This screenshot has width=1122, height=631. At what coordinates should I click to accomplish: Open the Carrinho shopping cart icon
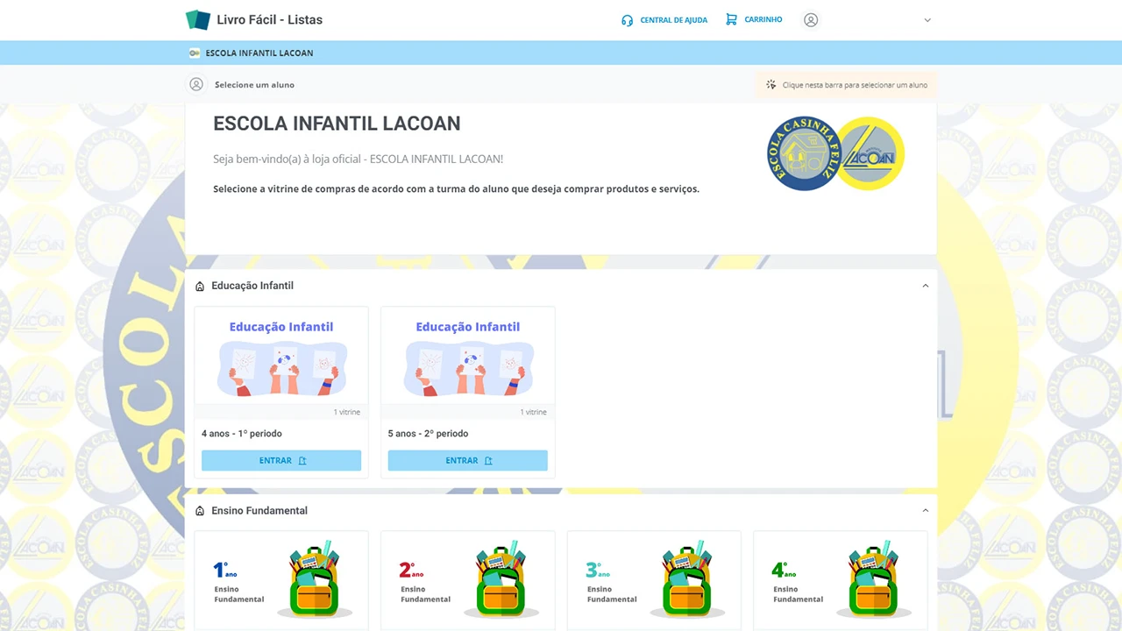coord(731,19)
